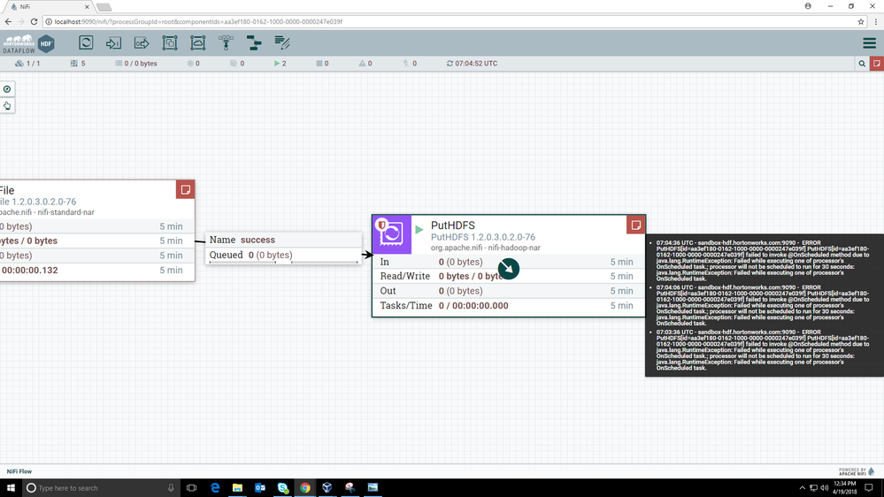884x497 pixels.
Task: Expand the Navigate panel on the canvas
Action: click(x=7, y=89)
